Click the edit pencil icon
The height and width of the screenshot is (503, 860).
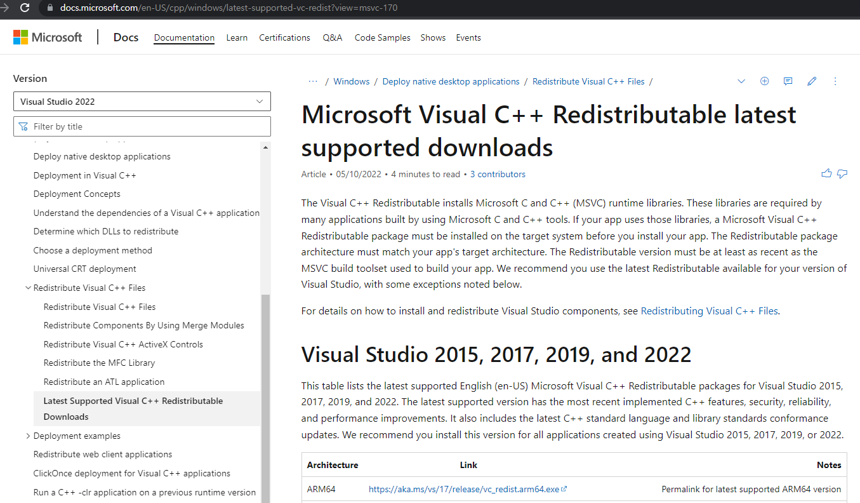pos(812,81)
